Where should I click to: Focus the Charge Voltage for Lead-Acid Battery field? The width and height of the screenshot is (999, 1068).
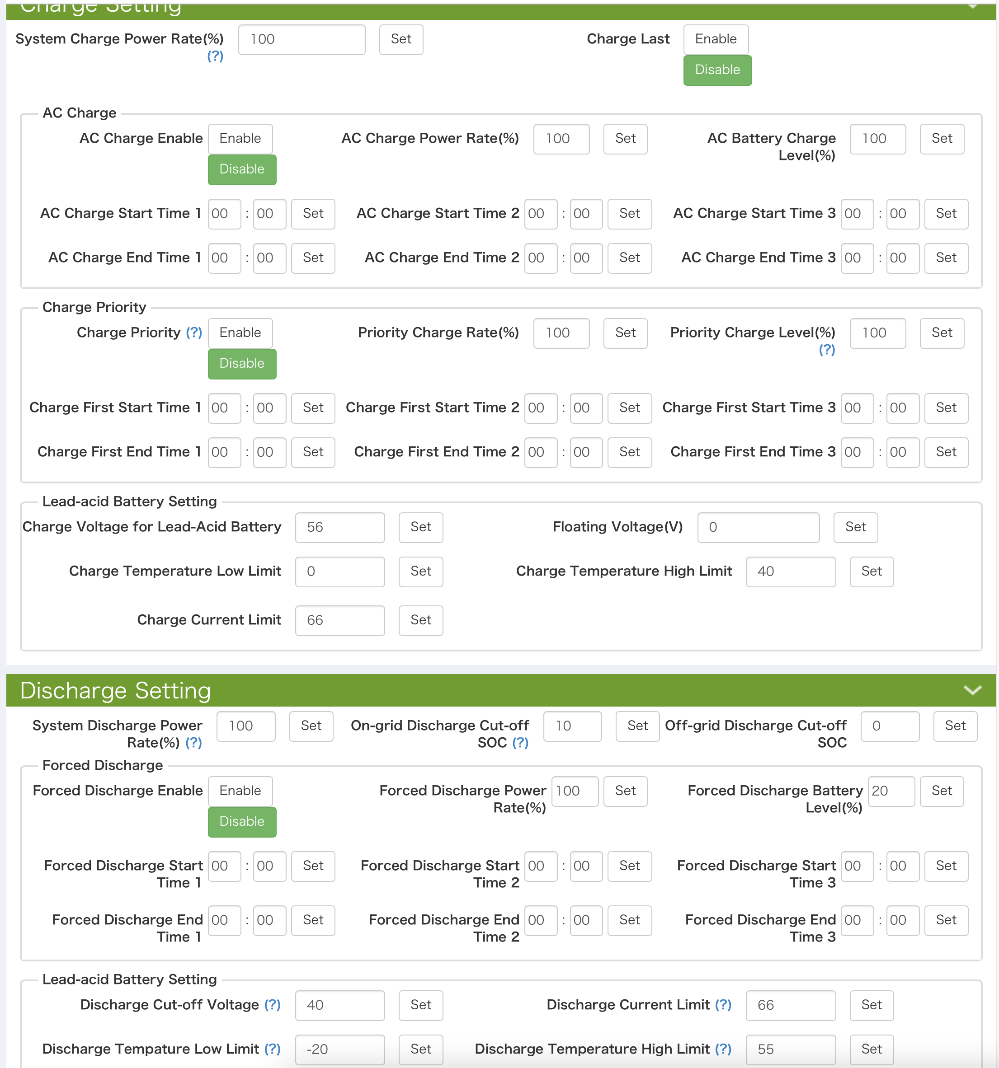pyautogui.click(x=340, y=527)
